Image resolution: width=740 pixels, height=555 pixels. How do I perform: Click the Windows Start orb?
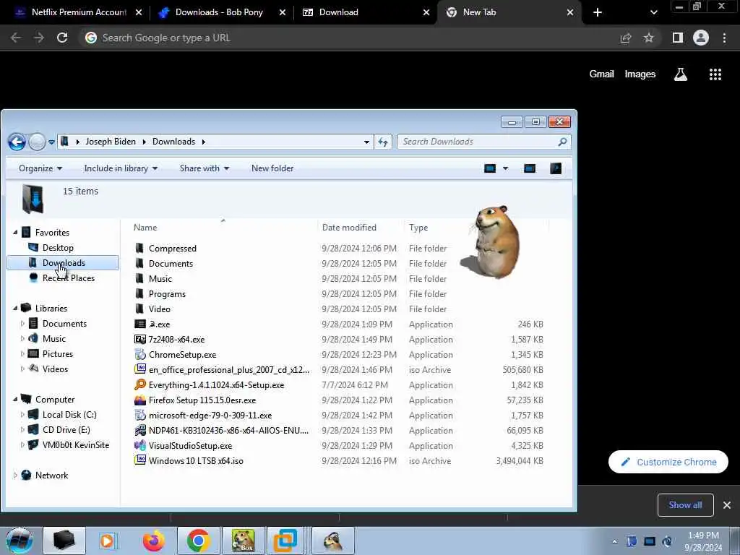tap(19, 541)
